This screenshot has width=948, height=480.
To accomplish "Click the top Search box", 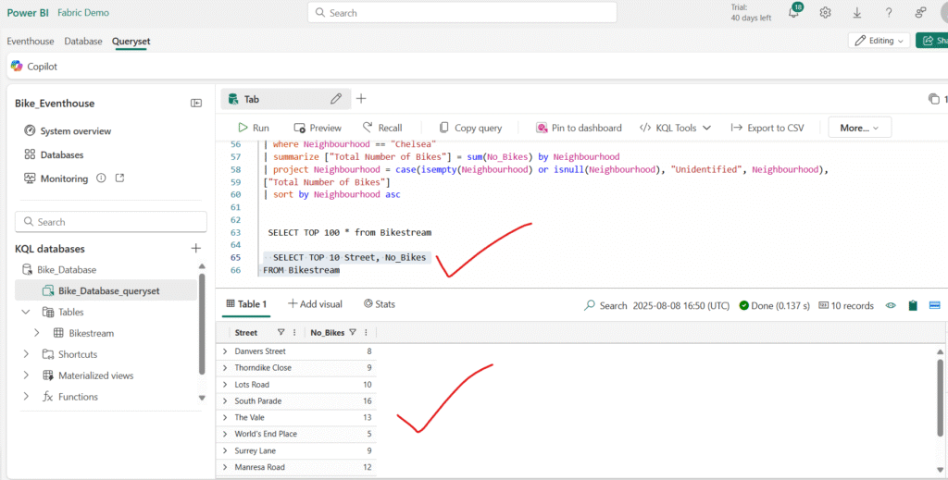I will (x=462, y=13).
